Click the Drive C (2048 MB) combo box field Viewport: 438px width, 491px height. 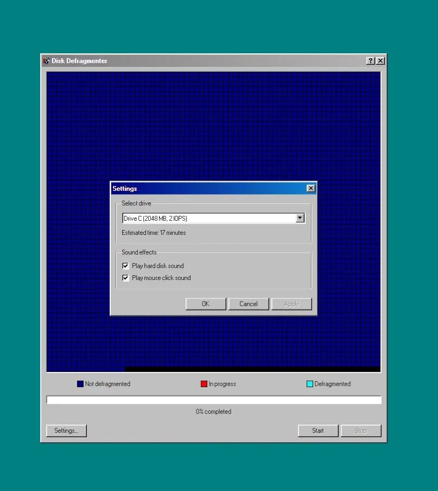click(208, 218)
